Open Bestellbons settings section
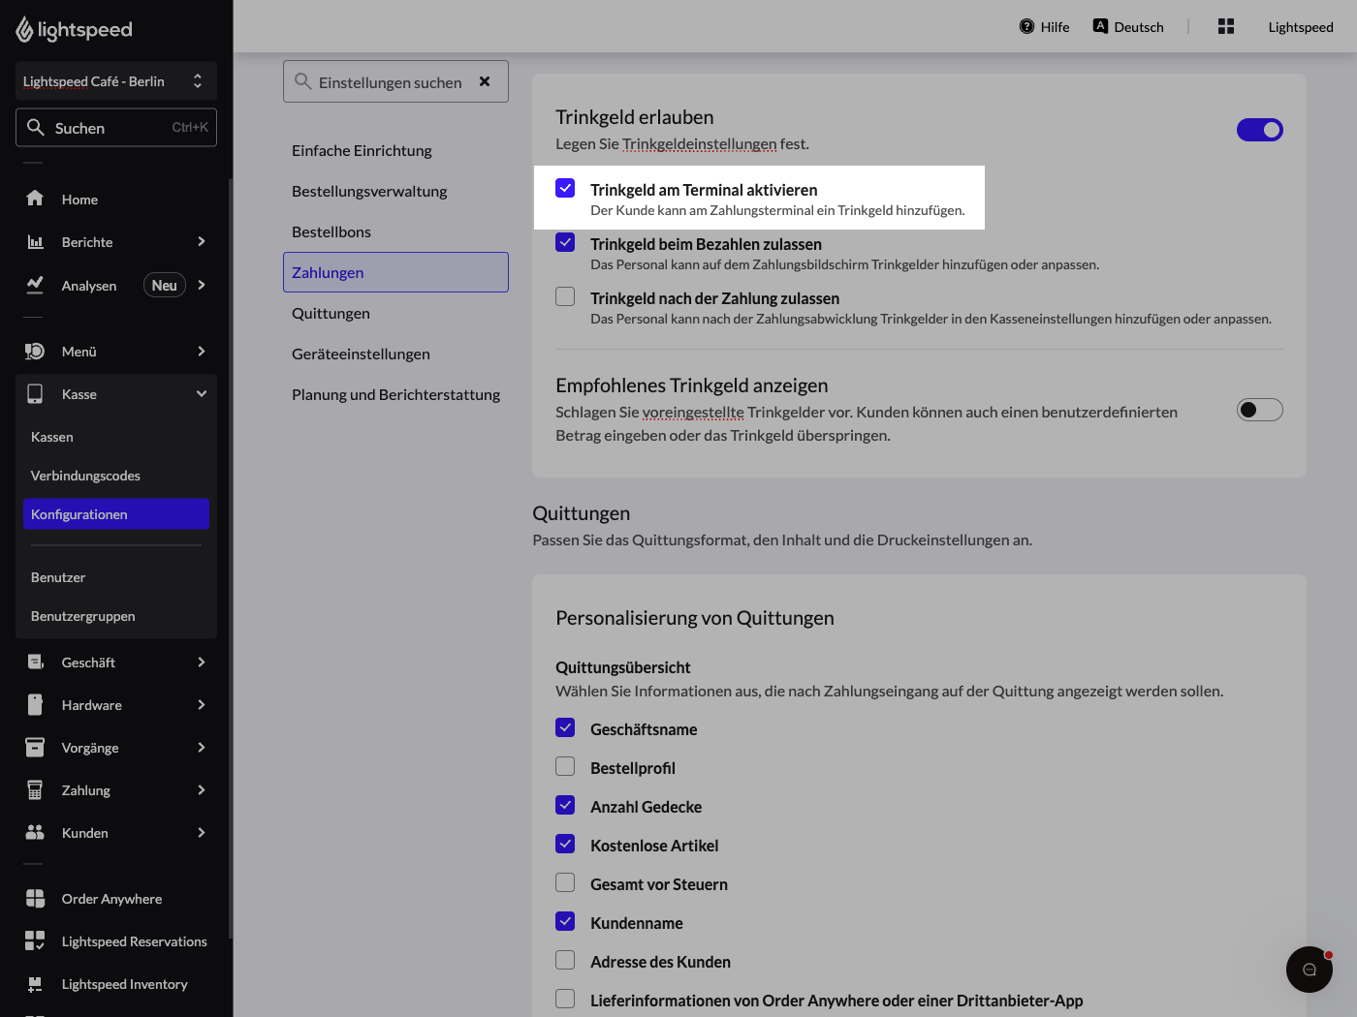 click(x=395, y=231)
